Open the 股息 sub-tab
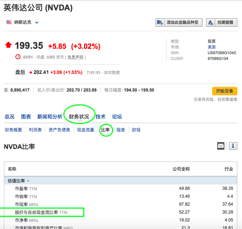This screenshot has width=242, height=229. point(121,130)
